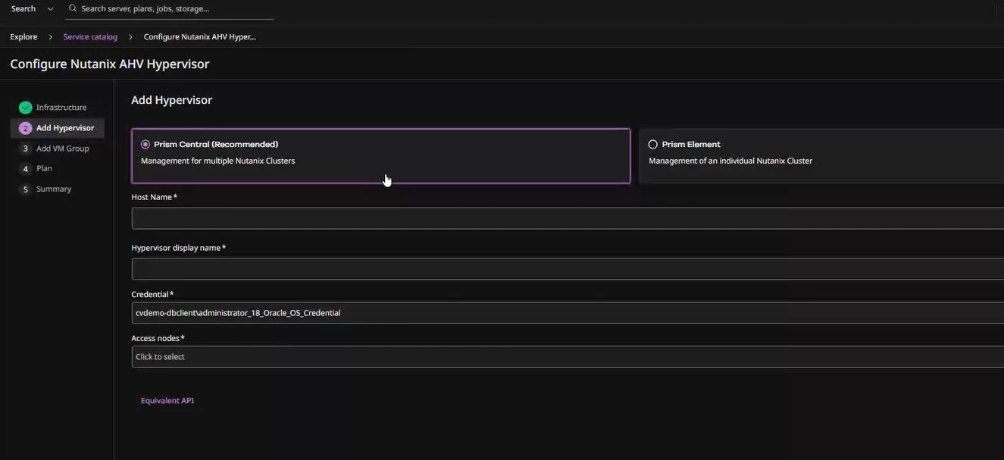Click the Configure Nutanix AHV Hypervisor page title
Screen dimensions: 1004x460
tap(110, 64)
